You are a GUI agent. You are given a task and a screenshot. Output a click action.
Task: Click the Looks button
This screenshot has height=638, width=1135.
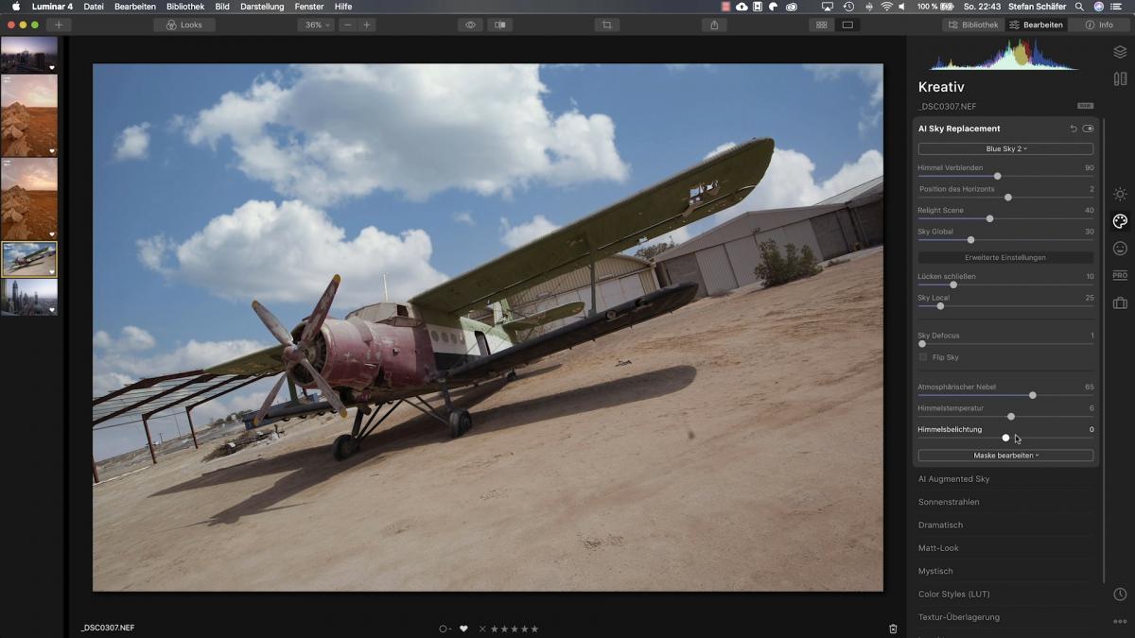pos(184,25)
